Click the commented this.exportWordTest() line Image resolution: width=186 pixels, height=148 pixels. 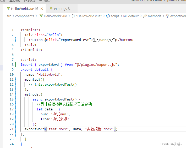pyautogui.click(x=53, y=85)
